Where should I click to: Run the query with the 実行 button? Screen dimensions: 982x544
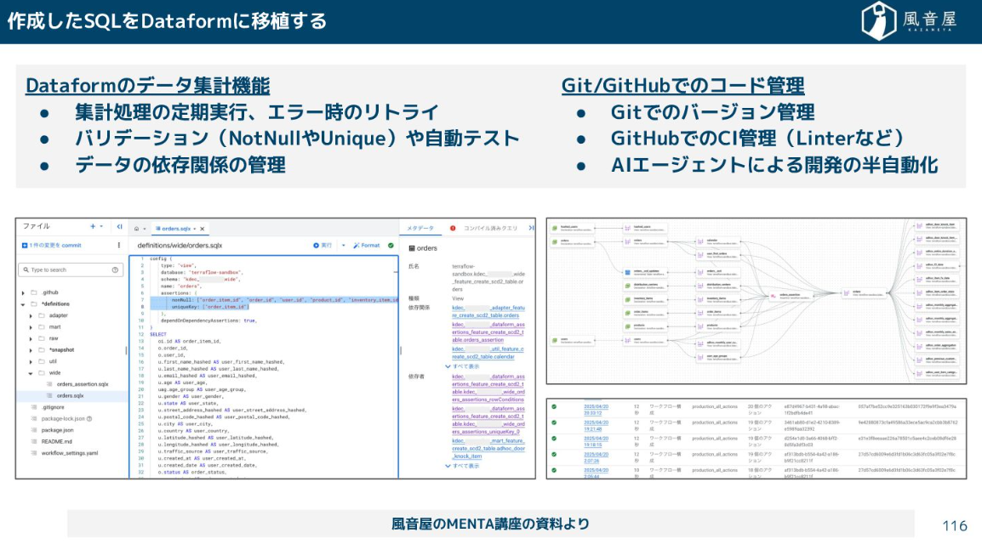pyautogui.click(x=322, y=245)
